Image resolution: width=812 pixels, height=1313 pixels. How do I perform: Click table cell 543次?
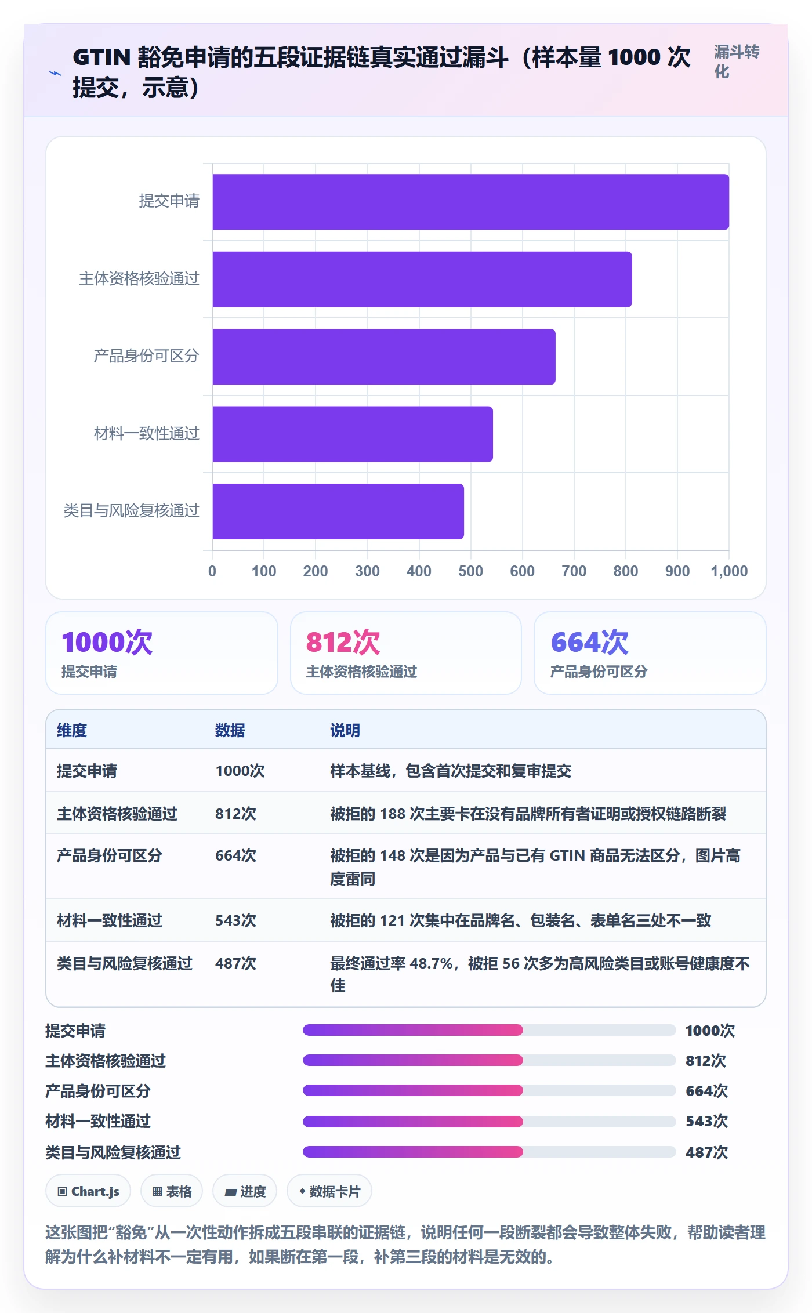pyautogui.click(x=236, y=920)
